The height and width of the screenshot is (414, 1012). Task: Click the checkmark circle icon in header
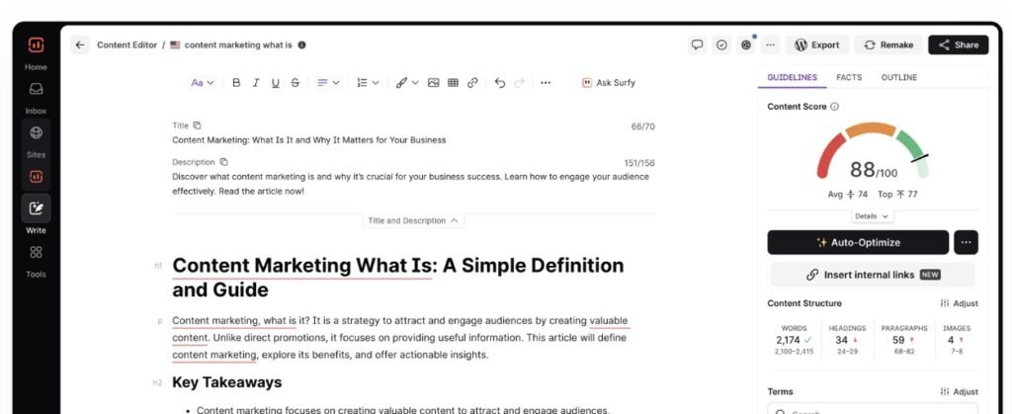click(721, 45)
